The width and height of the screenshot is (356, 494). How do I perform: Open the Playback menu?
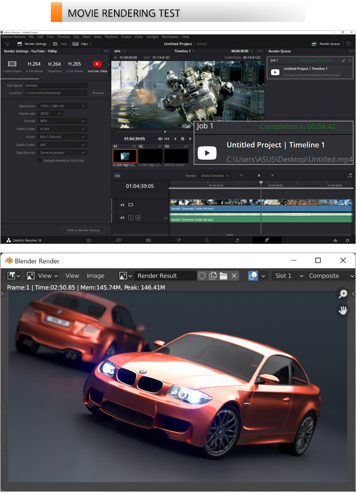coord(111,37)
